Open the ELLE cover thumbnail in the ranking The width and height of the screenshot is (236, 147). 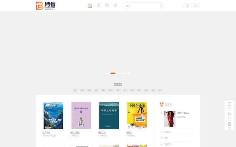(x=170, y=119)
